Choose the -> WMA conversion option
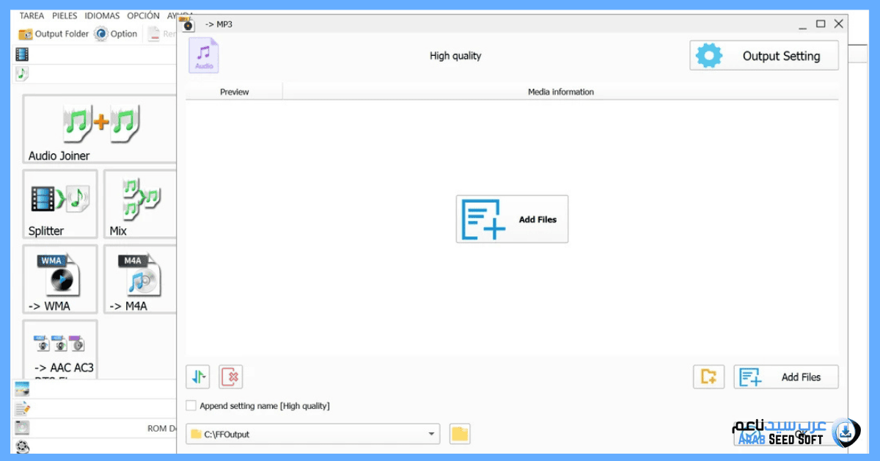This screenshot has width=880, height=461. 59,279
